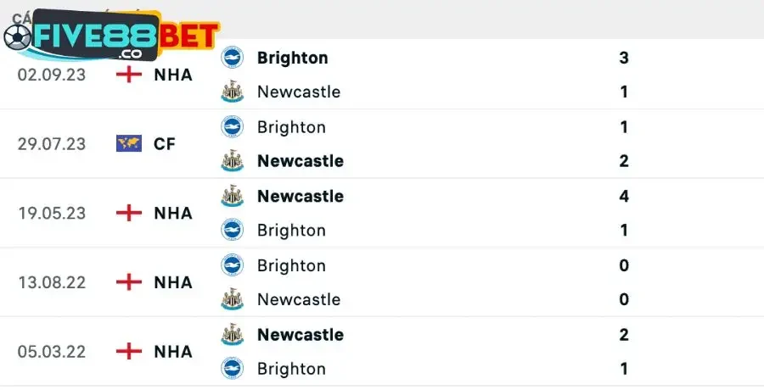Open Newcastle team in 29.07.23 match
764x390 pixels.
click(x=300, y=161)
